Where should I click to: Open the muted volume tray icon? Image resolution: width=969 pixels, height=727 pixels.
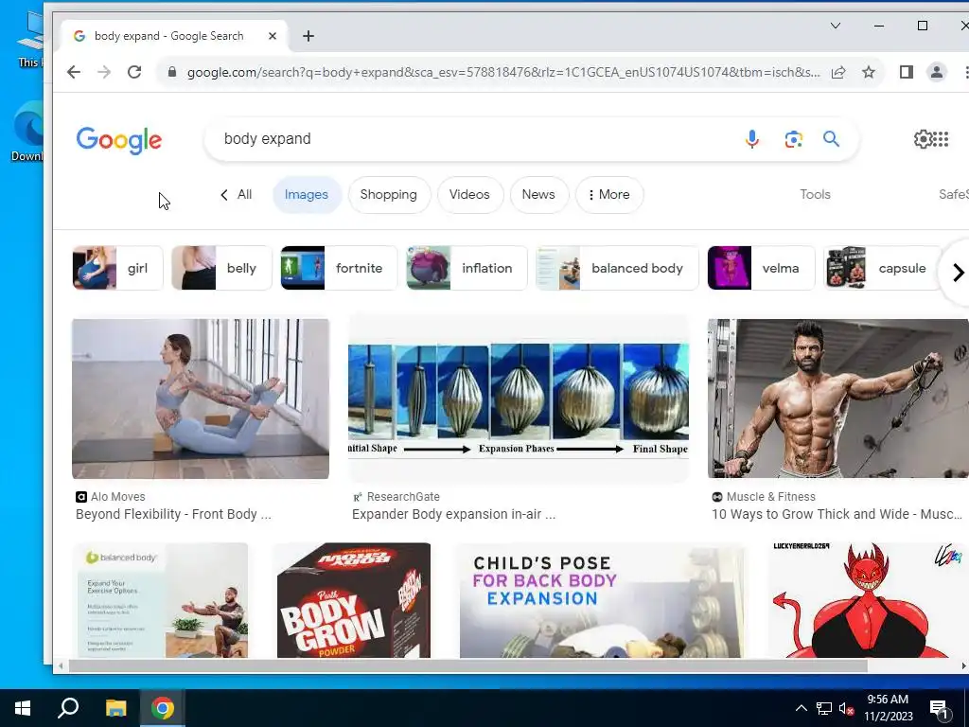pos(846,708)
